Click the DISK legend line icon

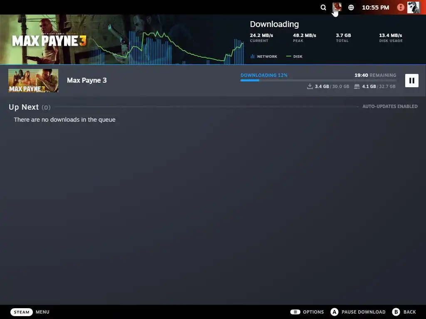pyautogui.click(x=289, y=56)
